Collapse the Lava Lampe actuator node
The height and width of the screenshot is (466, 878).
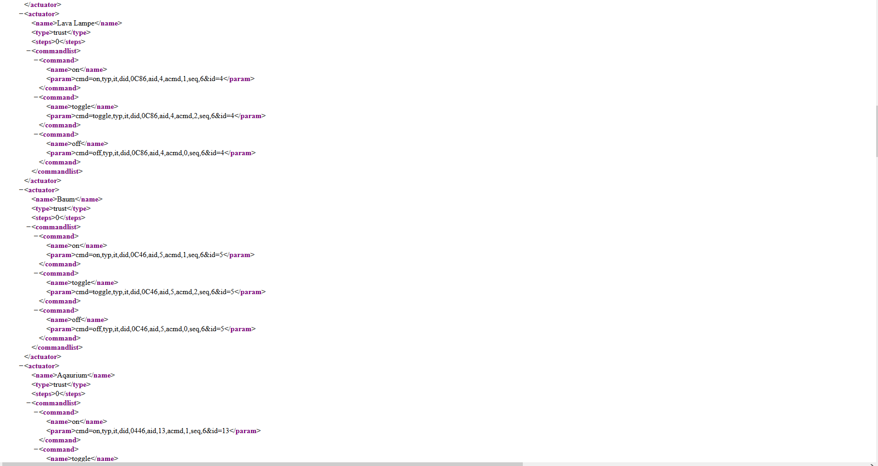pyautogui.click(x=21, y=14)
